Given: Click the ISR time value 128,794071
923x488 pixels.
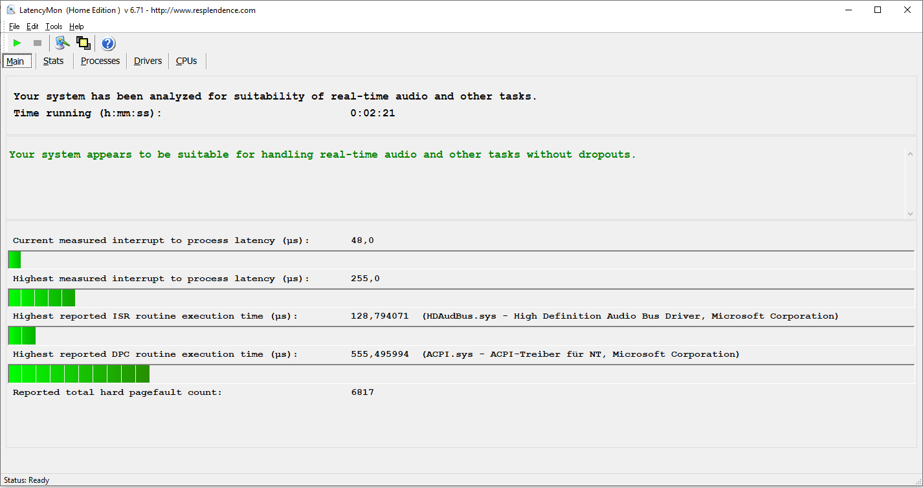Looking at the screenshot, I should tap(380, 316).
